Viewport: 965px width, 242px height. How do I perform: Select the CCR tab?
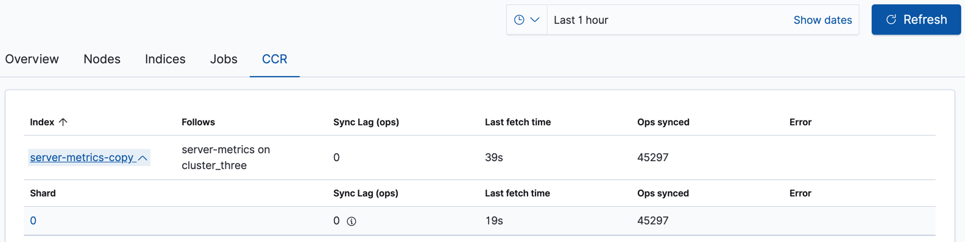275,59
